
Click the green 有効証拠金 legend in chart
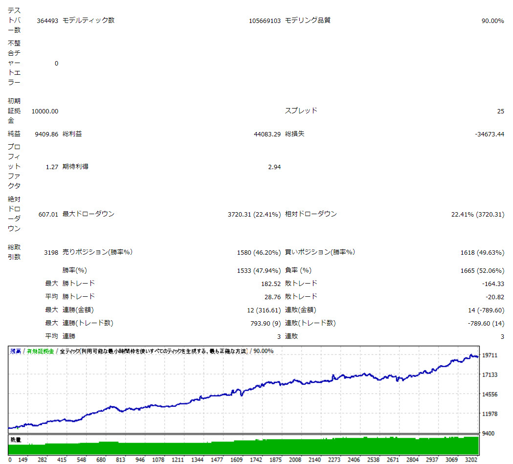coord(40,351)
